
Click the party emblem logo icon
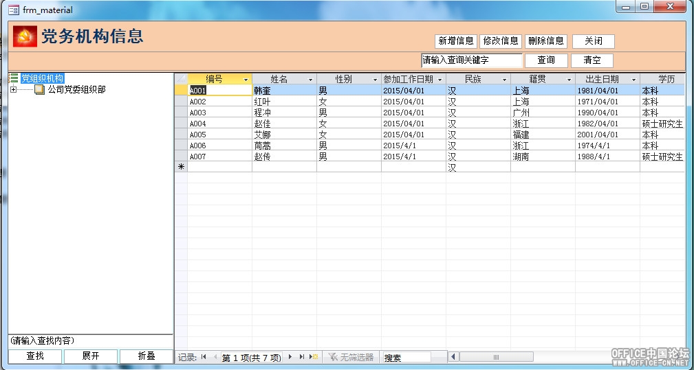(x=25, y=36)
